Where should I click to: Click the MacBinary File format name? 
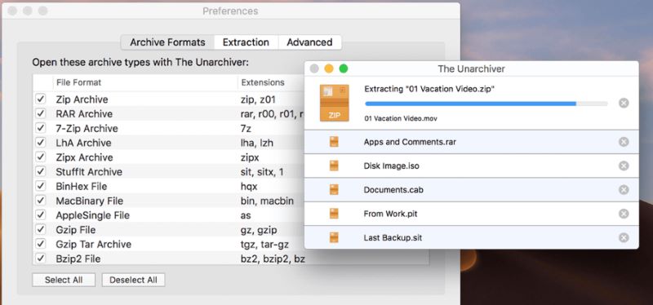(89, 201)
